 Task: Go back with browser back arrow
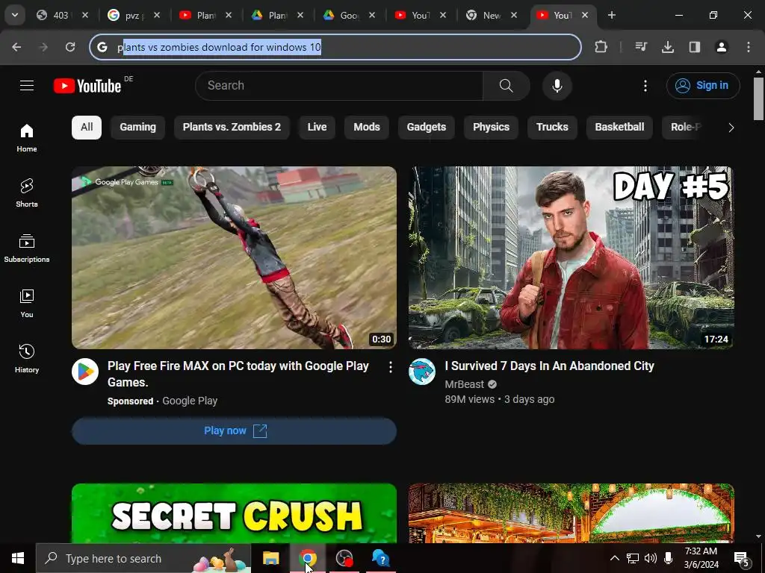[16, 47]
